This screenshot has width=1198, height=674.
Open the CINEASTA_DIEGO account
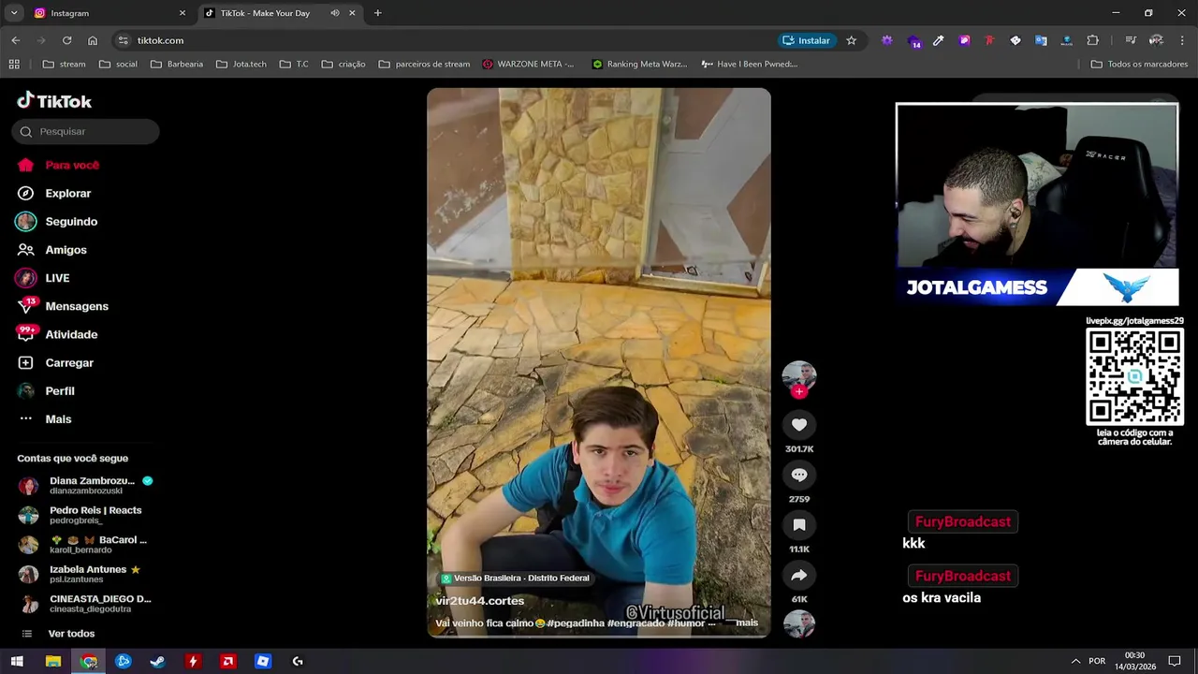85,604
